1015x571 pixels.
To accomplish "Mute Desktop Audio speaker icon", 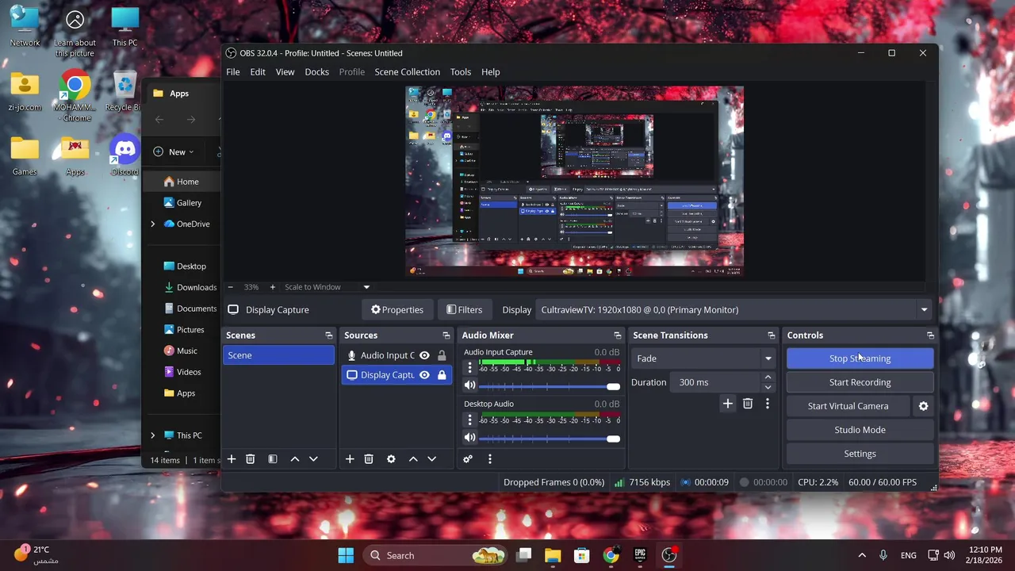I will (469, 438).
